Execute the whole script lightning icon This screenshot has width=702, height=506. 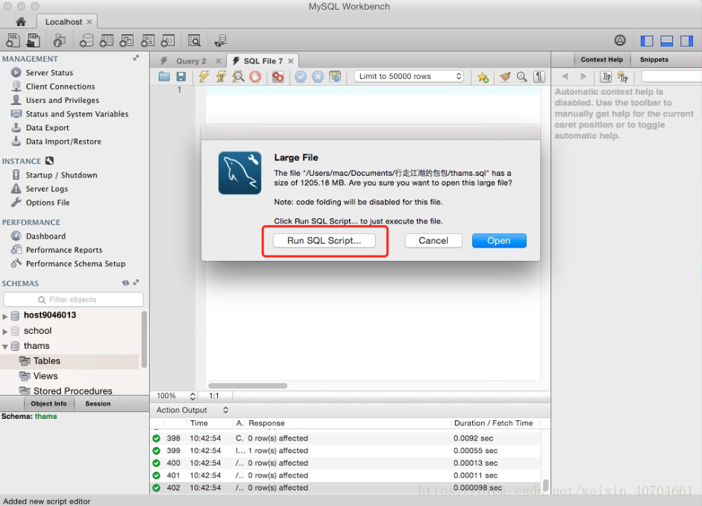[204, 77]
